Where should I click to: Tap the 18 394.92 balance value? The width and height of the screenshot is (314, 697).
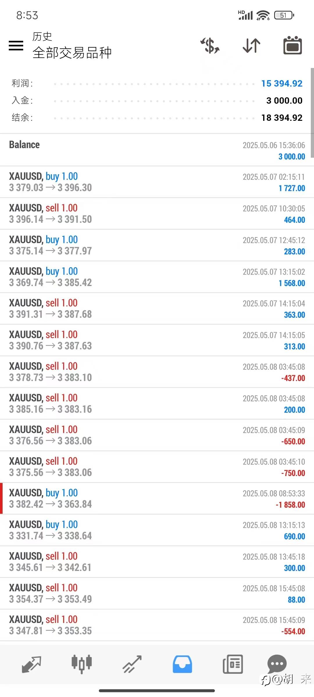click(281, 118)
